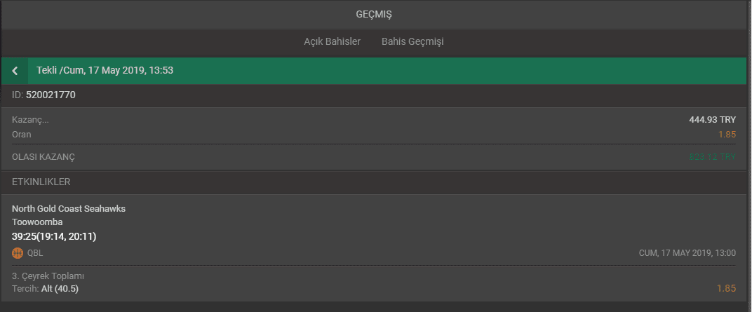Screen dimensions: 752x312
Task: Click the back arrow icon
Action: click(15, 71)
